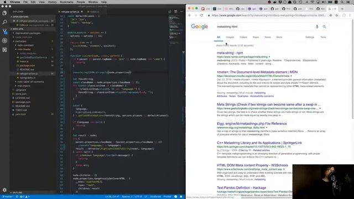The image size is (354, 199).
Task: Click the Spotlight search icon in macOS menu bar
Action: coord(342,2)
